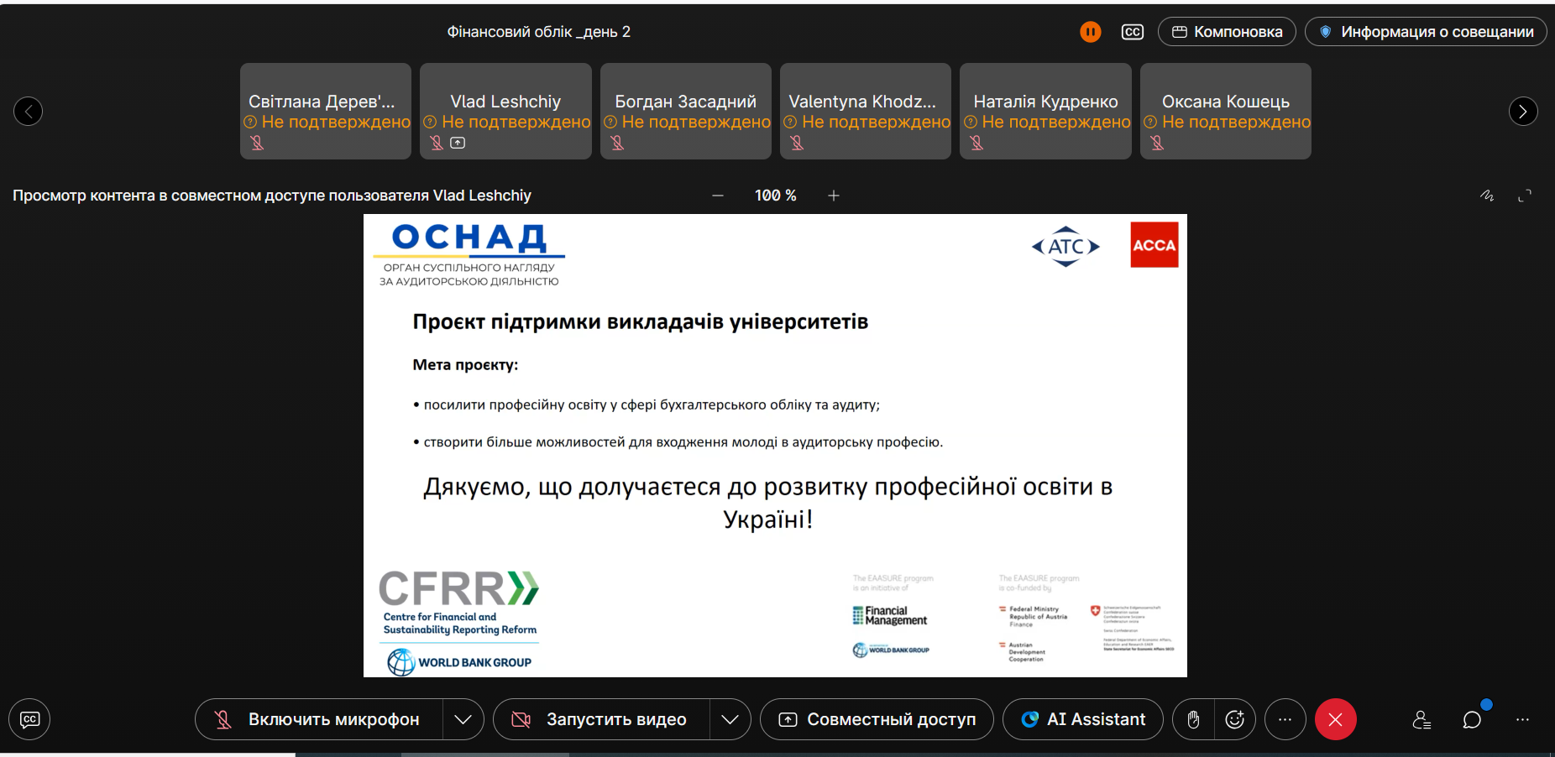Open annotation pen tool icon
Screen dimensions: 1555x757
point(1487,196)
